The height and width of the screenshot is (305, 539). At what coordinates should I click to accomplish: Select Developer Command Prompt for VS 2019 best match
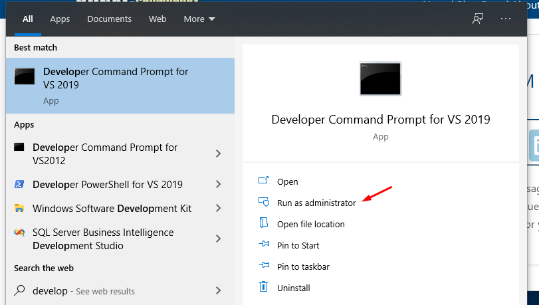click(120, 86)
